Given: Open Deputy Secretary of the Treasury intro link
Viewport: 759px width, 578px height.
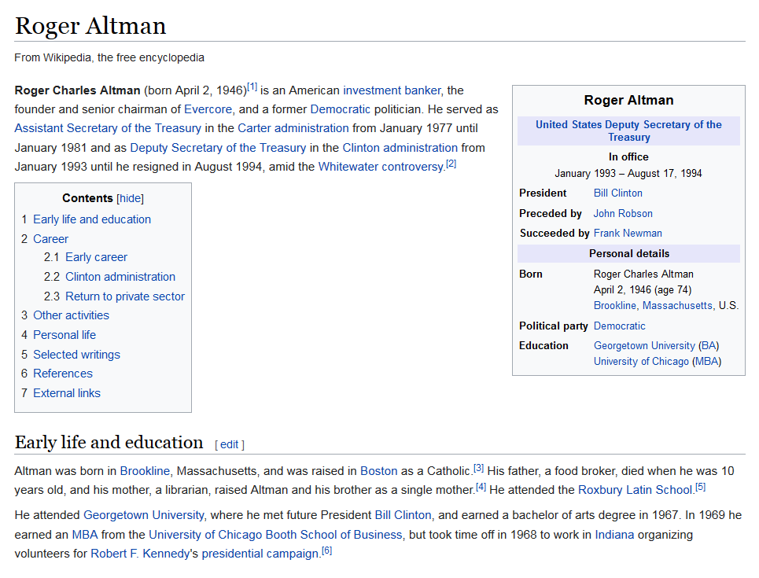Looking at the screenshot, I should coord(219,148).
